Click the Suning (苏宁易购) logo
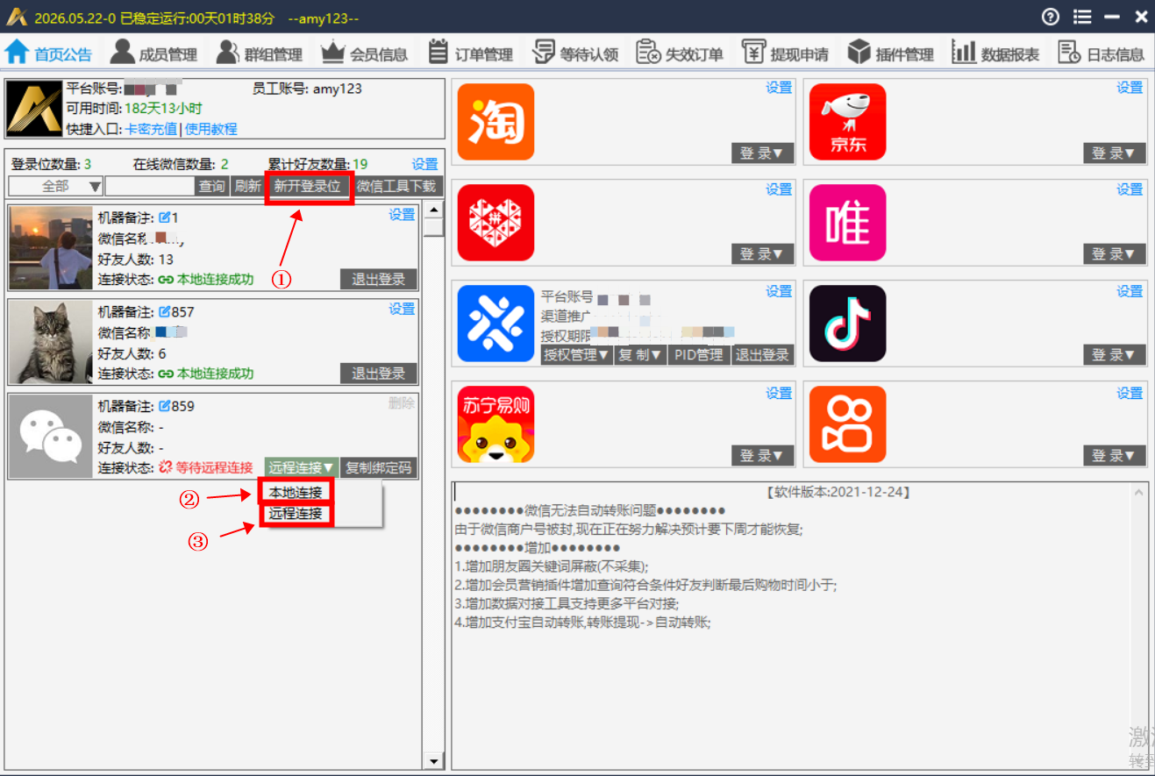1155x776 pixels. click(496, 424)
